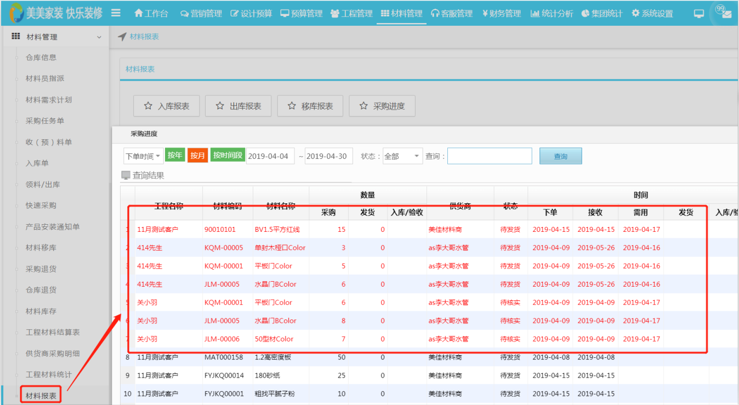Open the 财务管理 top menu
This screenshot has height=405, width=739.
[502, 13]
